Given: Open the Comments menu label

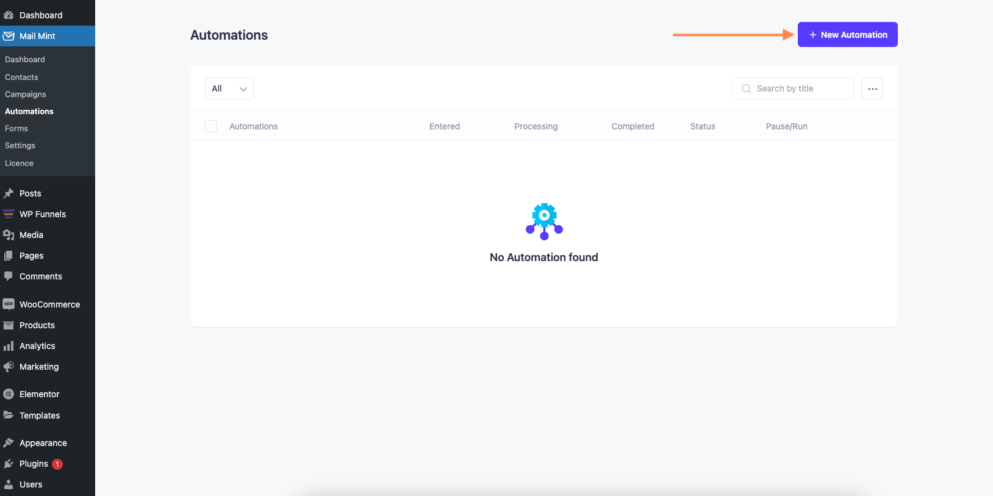Looking at the screenshot, I should click(x=41, y=276).
